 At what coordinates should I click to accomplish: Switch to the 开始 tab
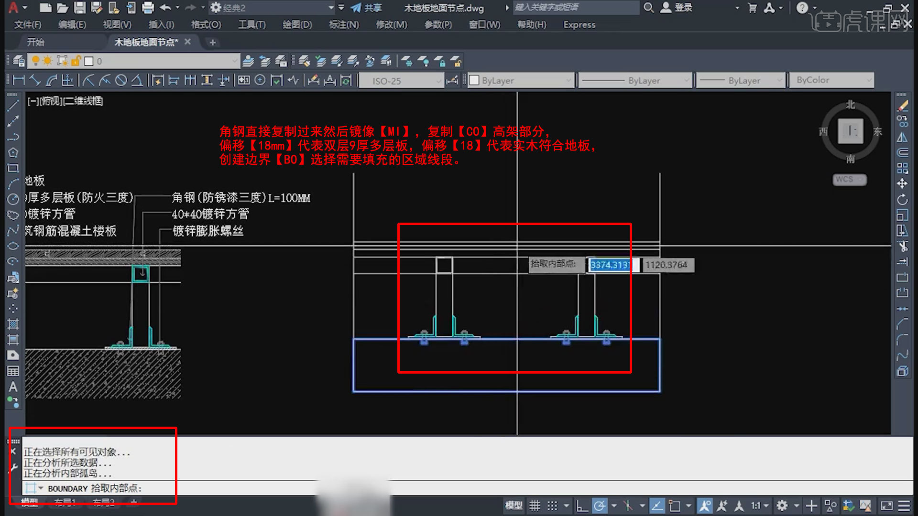click(36, 42)
